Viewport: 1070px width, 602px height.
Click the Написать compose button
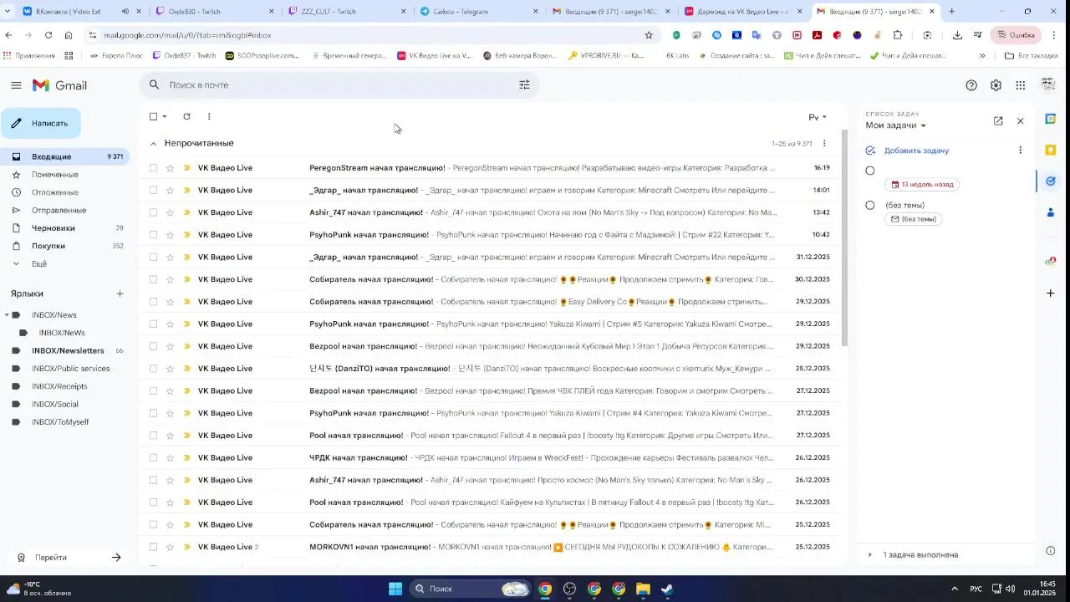41,123
